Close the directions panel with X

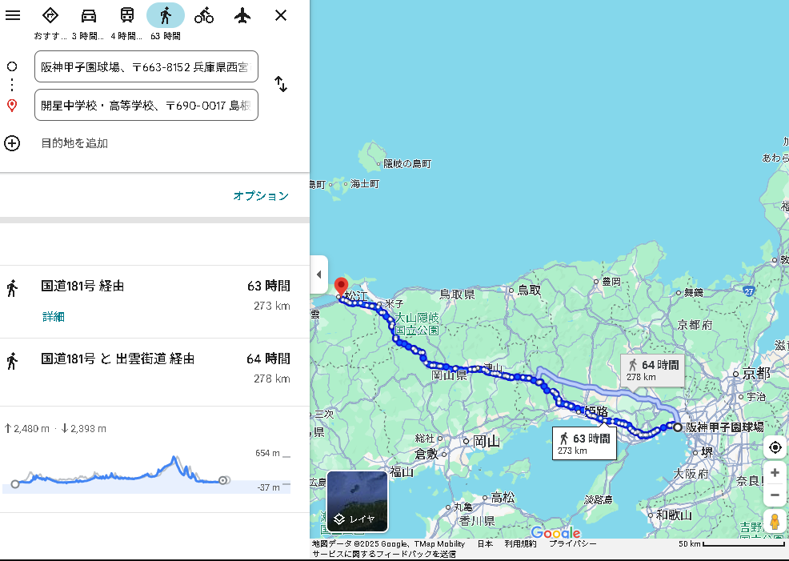281,15
